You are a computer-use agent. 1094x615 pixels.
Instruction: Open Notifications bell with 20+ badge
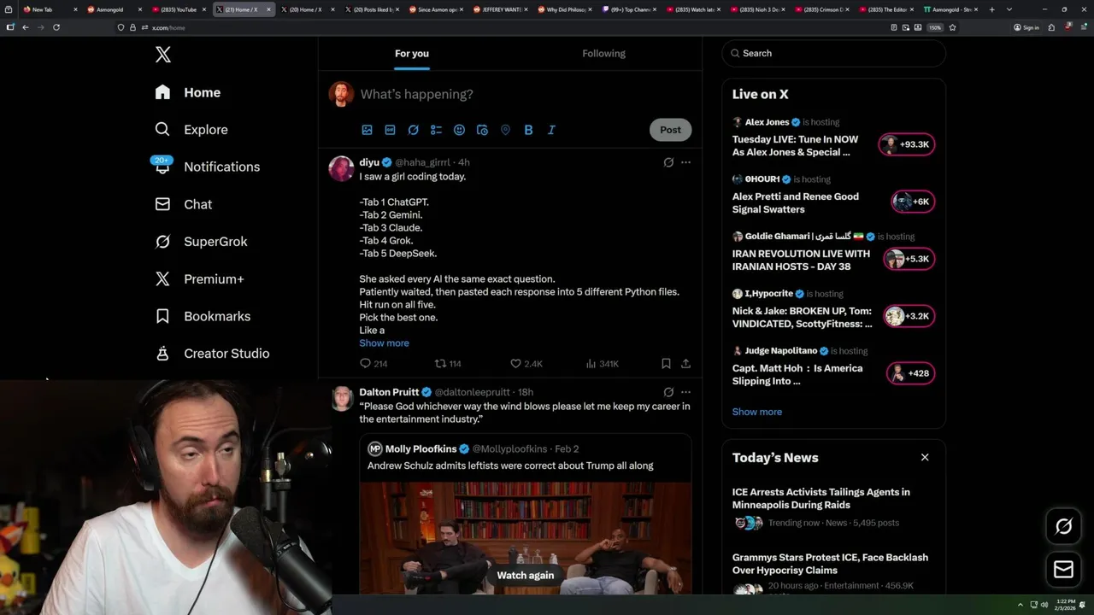click(x=162, y=167)
